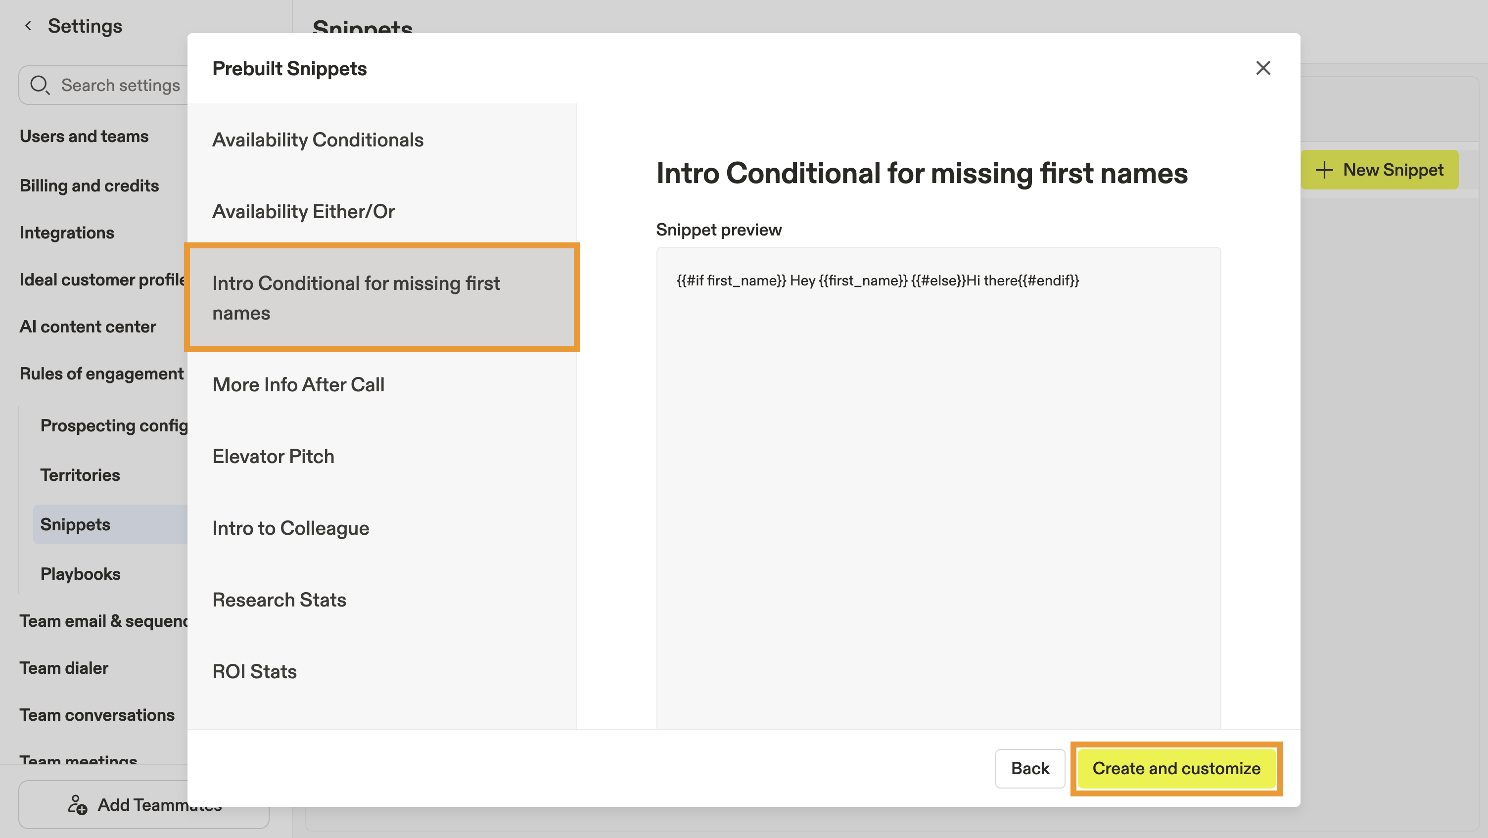Choose the ROI Stats snippet
Screen dimensions: 1488x838
click(254, 671)
